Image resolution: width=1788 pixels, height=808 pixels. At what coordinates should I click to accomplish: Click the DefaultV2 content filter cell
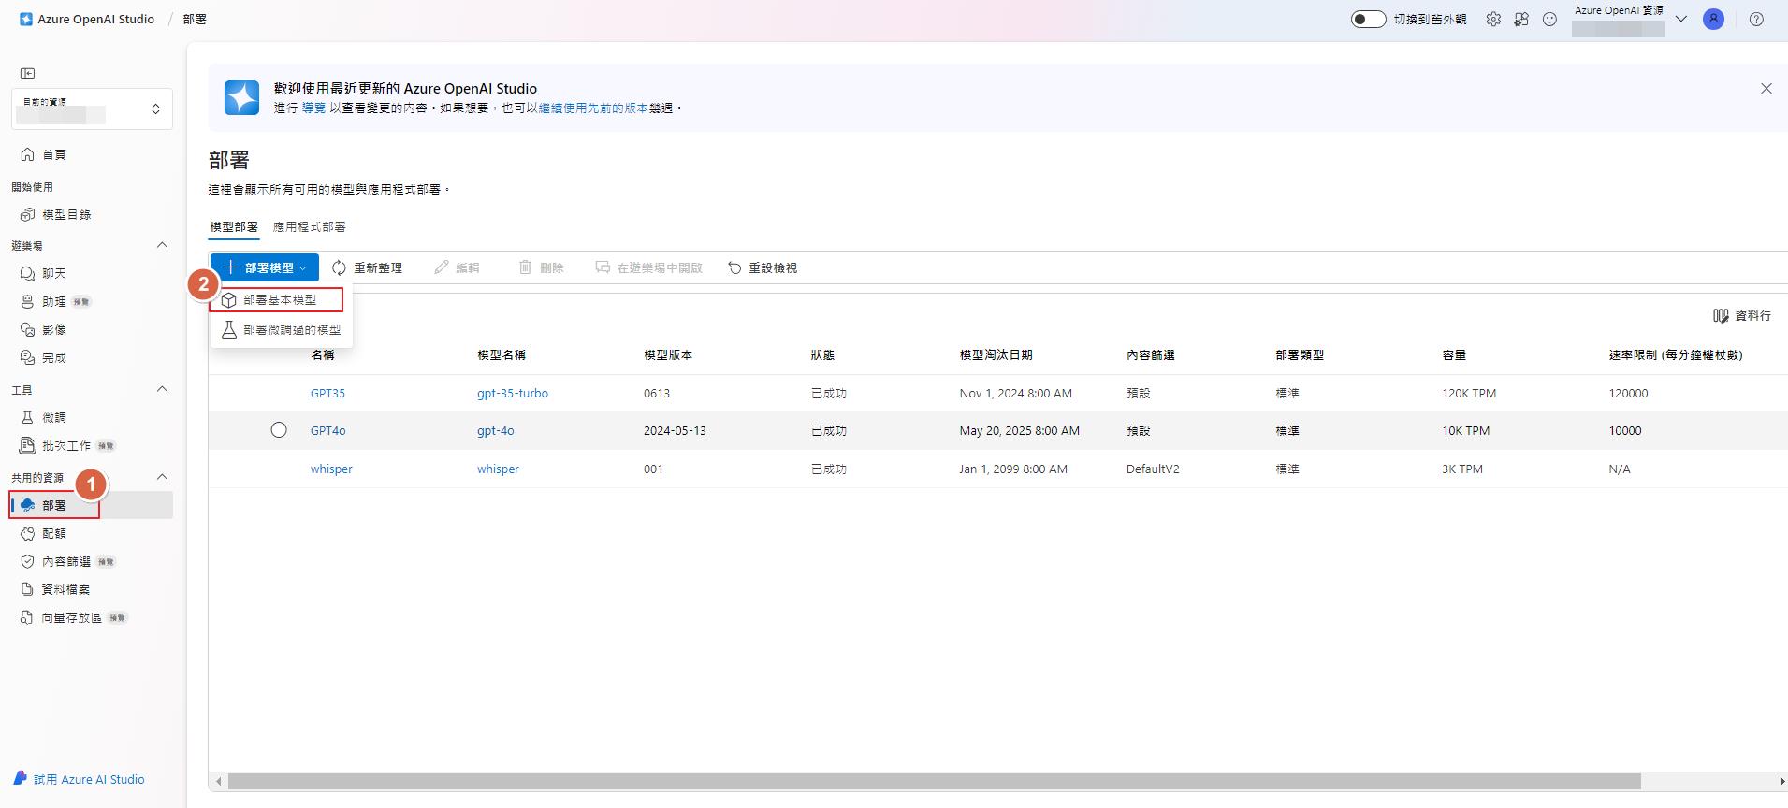(x=1153, y=469)
